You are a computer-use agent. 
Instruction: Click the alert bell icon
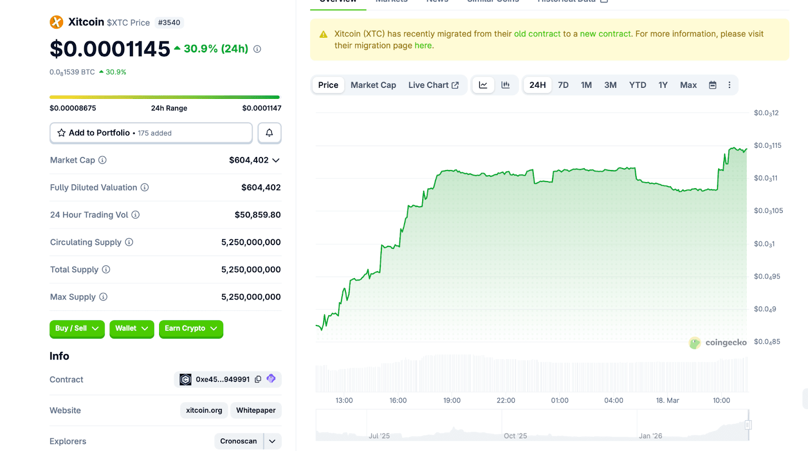(269, 133)
